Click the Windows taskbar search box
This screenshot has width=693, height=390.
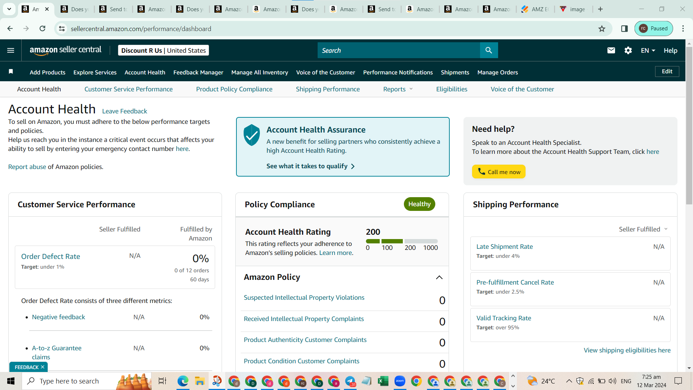point(87,381)
